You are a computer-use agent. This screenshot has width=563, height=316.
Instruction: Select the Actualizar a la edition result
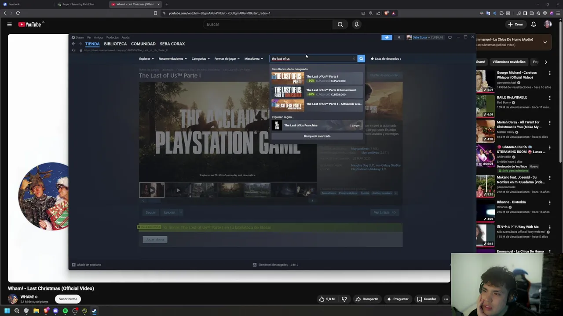tap(317, 106)
